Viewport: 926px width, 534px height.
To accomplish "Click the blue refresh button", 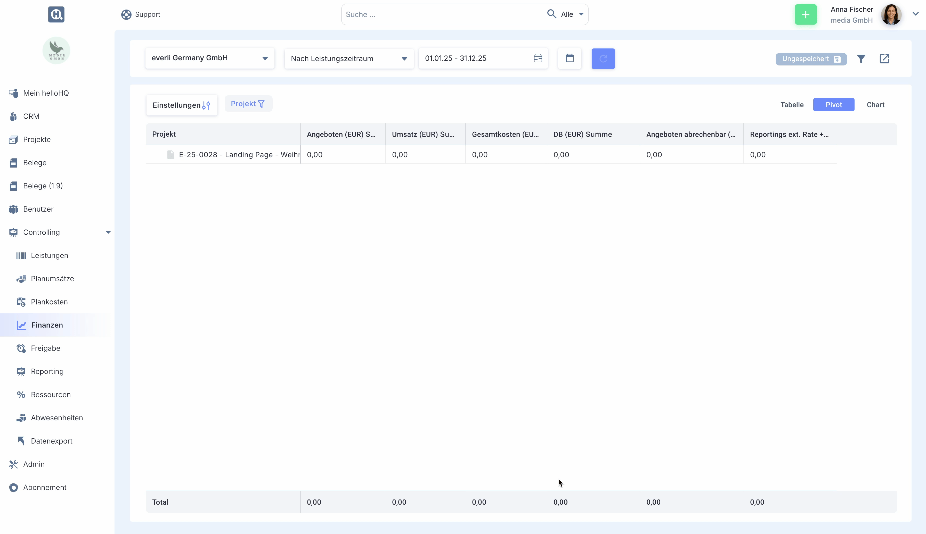I will tap(603, 59).
